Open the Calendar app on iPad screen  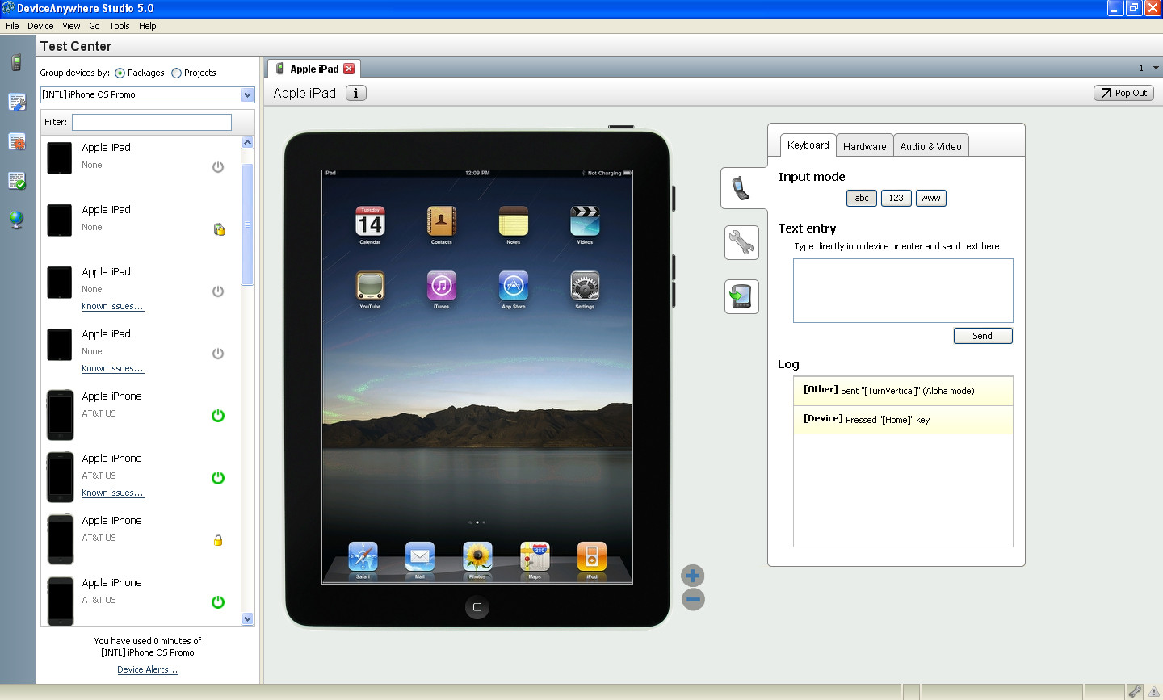370,220
